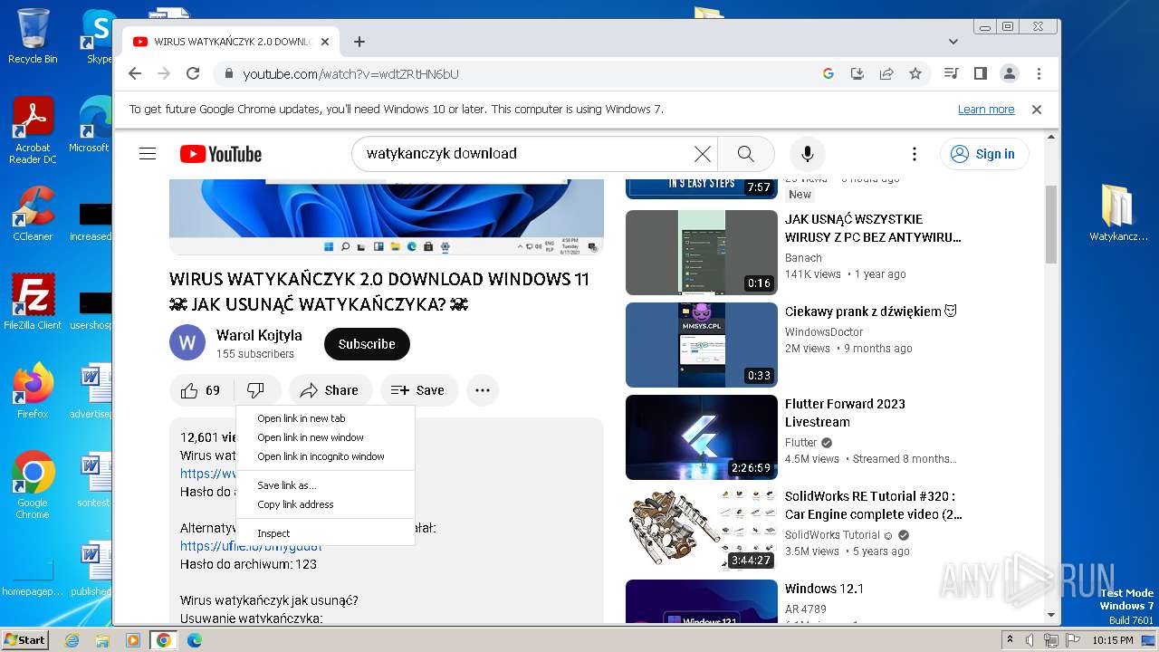Open Recycle Bin desktop icon
1159x652 pixels.
pyautogui.click(x=33, y=36)
